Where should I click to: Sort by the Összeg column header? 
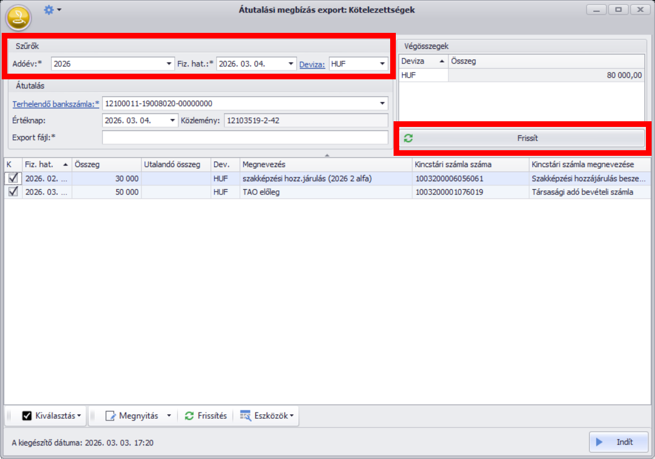tap(106, 164)
